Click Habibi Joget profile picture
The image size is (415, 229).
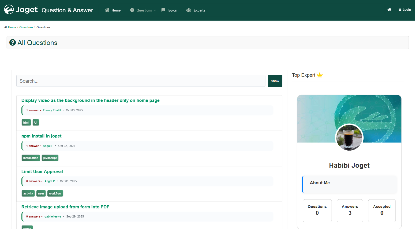tap(349, 138)
